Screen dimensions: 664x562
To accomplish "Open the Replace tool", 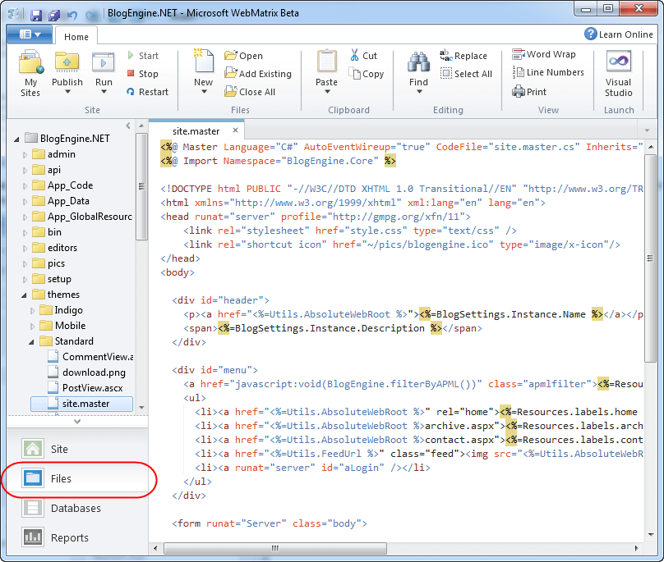I will (x=463, y=56).
